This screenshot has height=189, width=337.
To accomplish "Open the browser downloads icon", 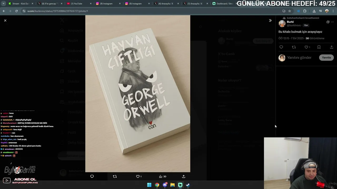I will [314, 11].
